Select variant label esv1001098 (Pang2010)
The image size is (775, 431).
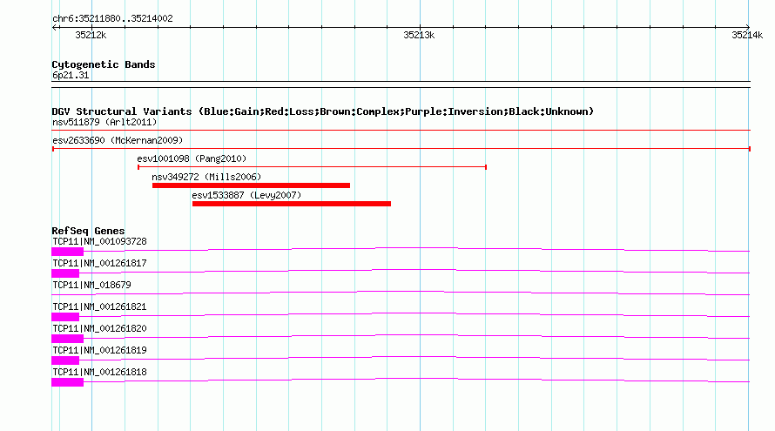click(192, 158)
